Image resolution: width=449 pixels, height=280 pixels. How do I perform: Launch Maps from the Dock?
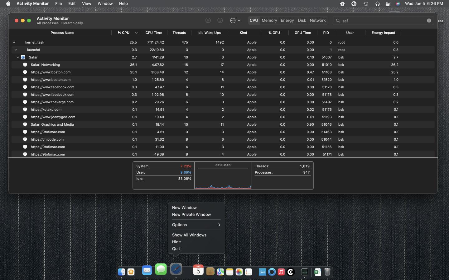[x=220, y=272]
